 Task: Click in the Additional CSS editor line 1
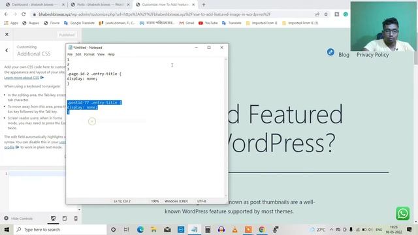tap(37, 174)
